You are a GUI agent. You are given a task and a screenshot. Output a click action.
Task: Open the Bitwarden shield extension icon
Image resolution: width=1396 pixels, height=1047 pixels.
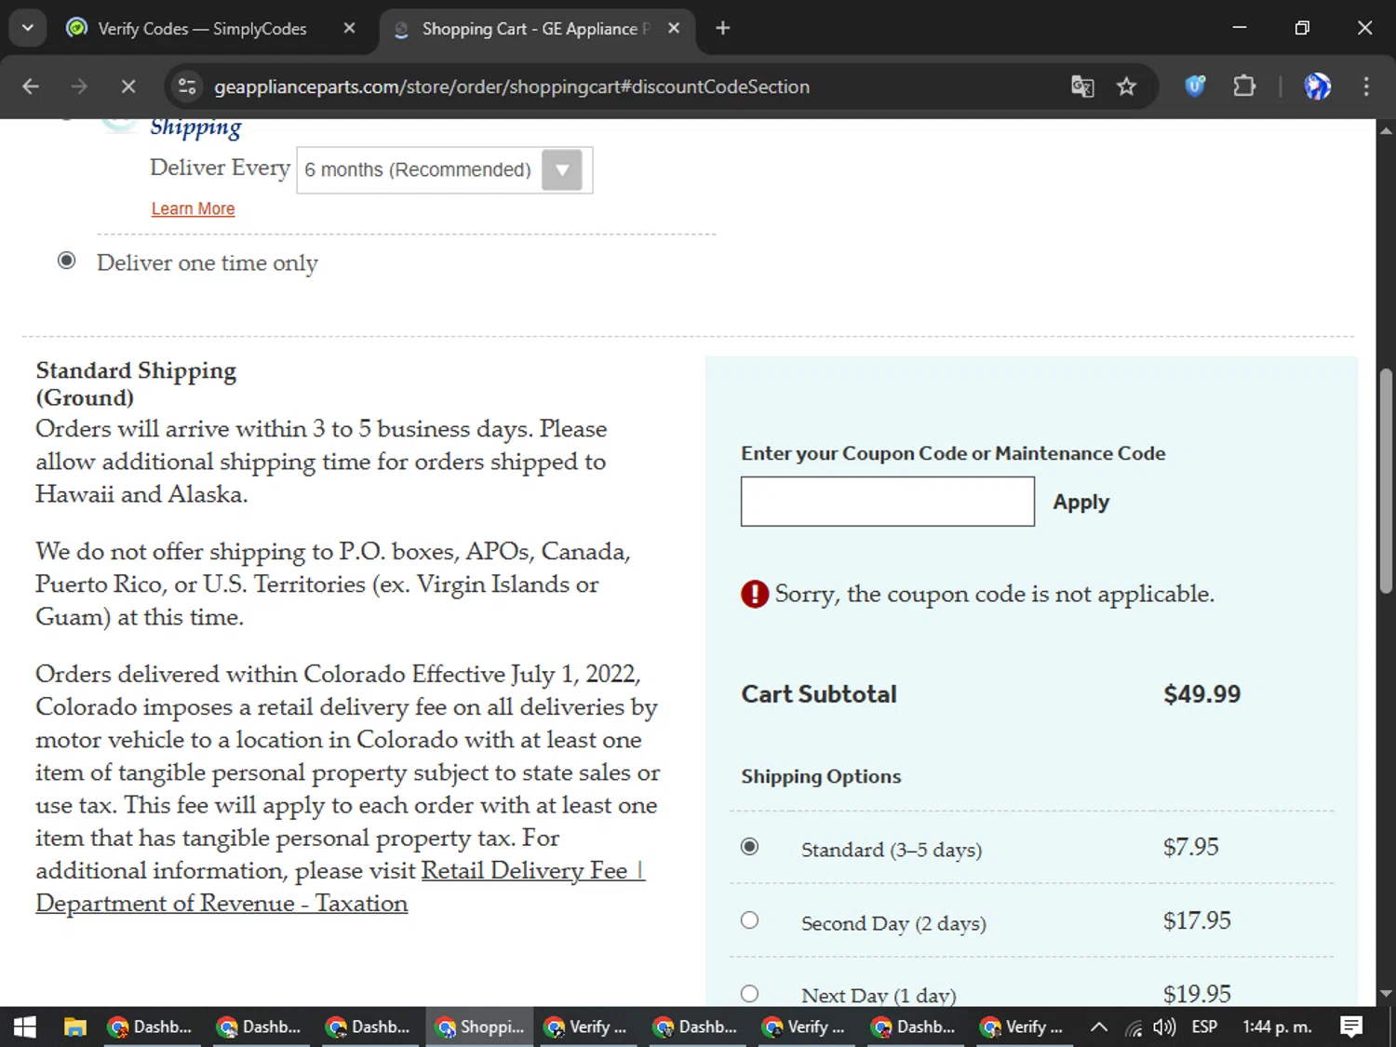[x=1195, y=87]
